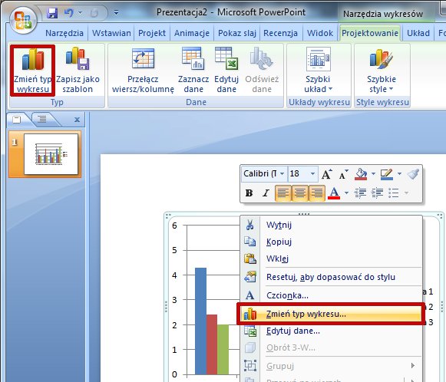Viewport: 446px width, 382px height.
Task: Choose Wytnij from the context menu
Action: pos(332,225)
